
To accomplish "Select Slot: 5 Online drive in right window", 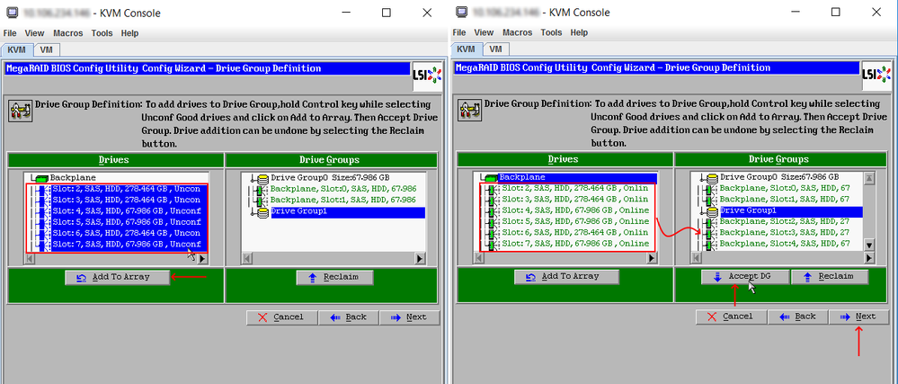I will click(x=575, y=221).
